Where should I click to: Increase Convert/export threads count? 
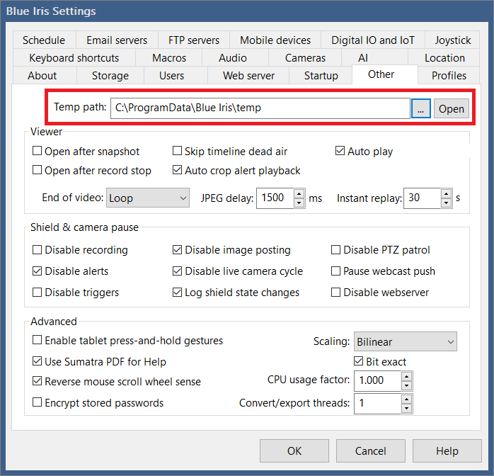(x=406, y=399)
